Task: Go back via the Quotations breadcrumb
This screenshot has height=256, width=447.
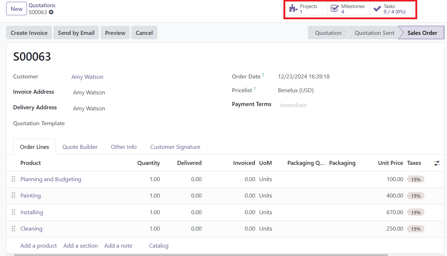Action: 42,5
